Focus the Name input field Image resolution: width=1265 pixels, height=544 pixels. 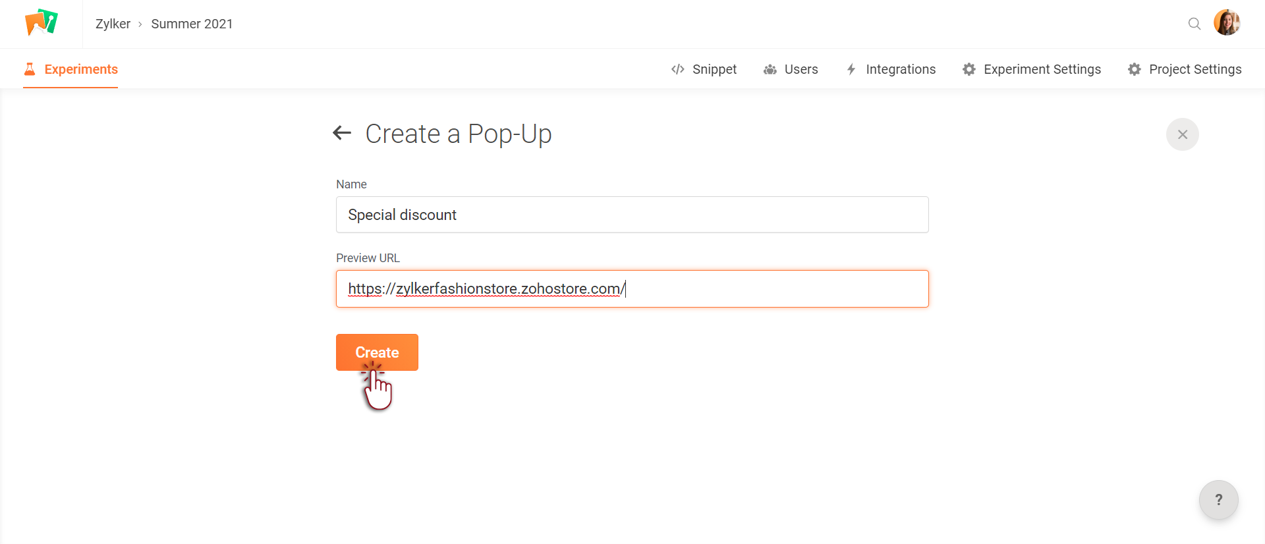click(x=632, y=215)
